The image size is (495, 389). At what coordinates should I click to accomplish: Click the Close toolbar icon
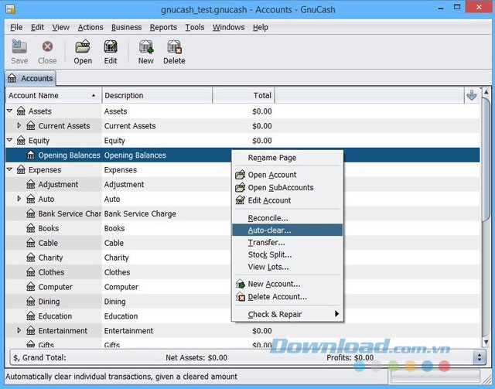click(47, 48)
